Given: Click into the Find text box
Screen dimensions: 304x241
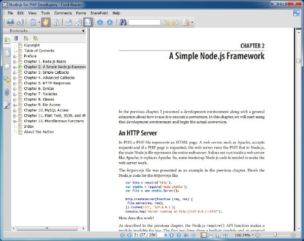Looking at the screenshot, I should tap(144, 22).
